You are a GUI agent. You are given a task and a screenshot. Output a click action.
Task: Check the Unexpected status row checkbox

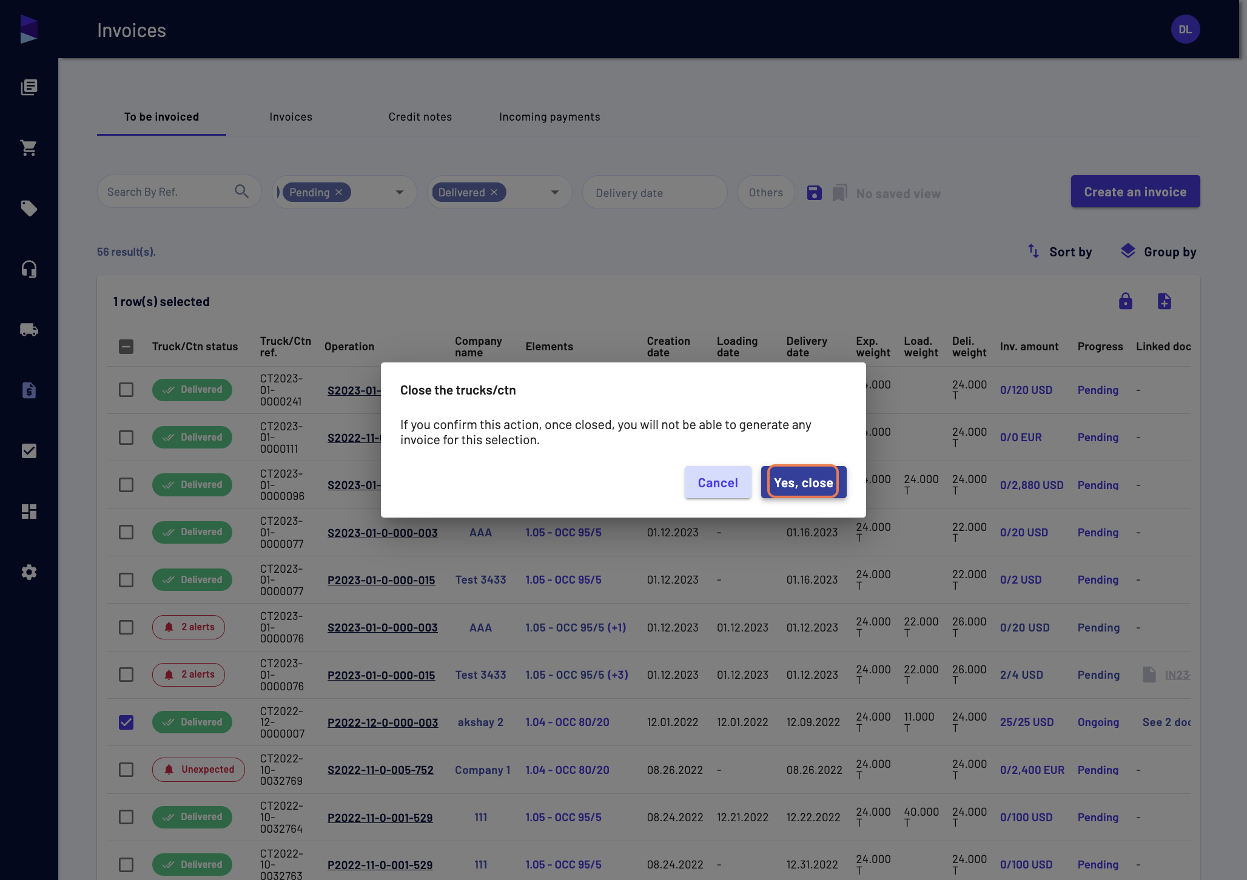coord(126,770)
